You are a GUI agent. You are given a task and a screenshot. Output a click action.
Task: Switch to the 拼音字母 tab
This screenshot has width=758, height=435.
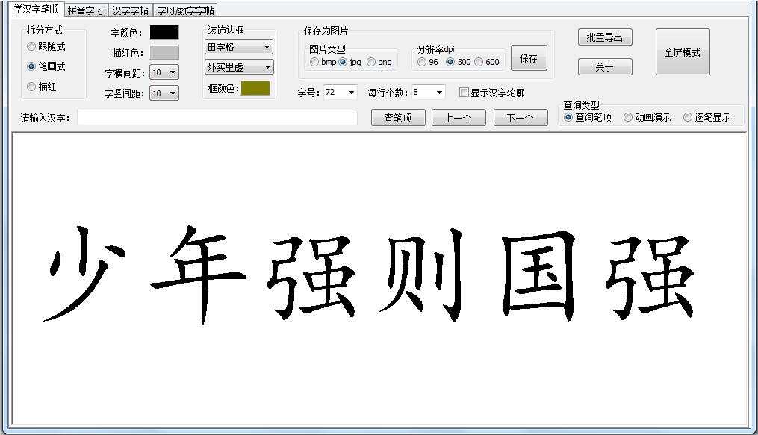tap(86, 10)
